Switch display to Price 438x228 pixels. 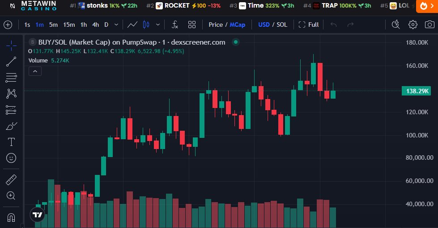pos(216,25)
